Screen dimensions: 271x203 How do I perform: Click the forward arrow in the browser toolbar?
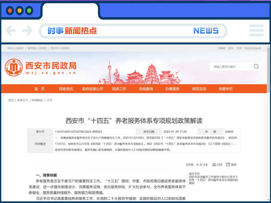tap(27, 31)
